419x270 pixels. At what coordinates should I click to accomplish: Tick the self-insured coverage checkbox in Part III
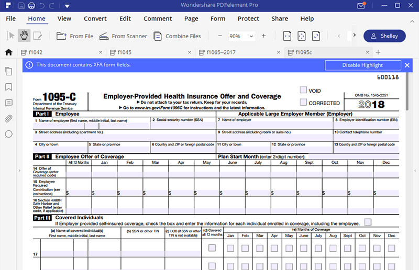pos(368,222)
